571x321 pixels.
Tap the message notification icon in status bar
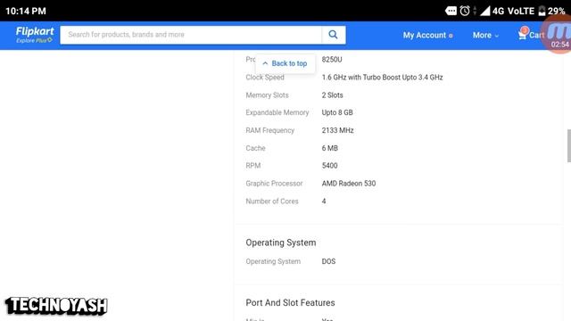(x=451, y=11)
